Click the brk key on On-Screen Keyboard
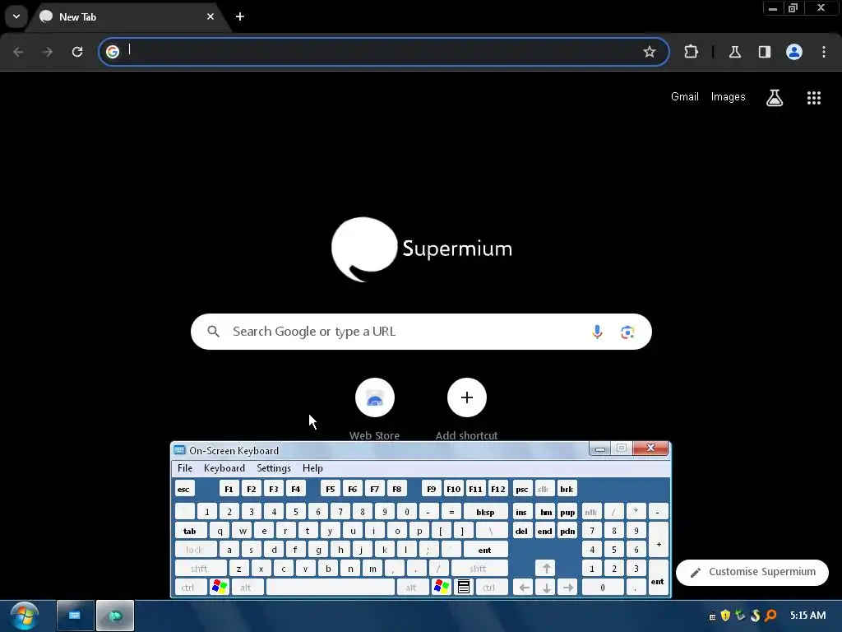This screenshot has width=842, height=632. (x=567, y=489)
